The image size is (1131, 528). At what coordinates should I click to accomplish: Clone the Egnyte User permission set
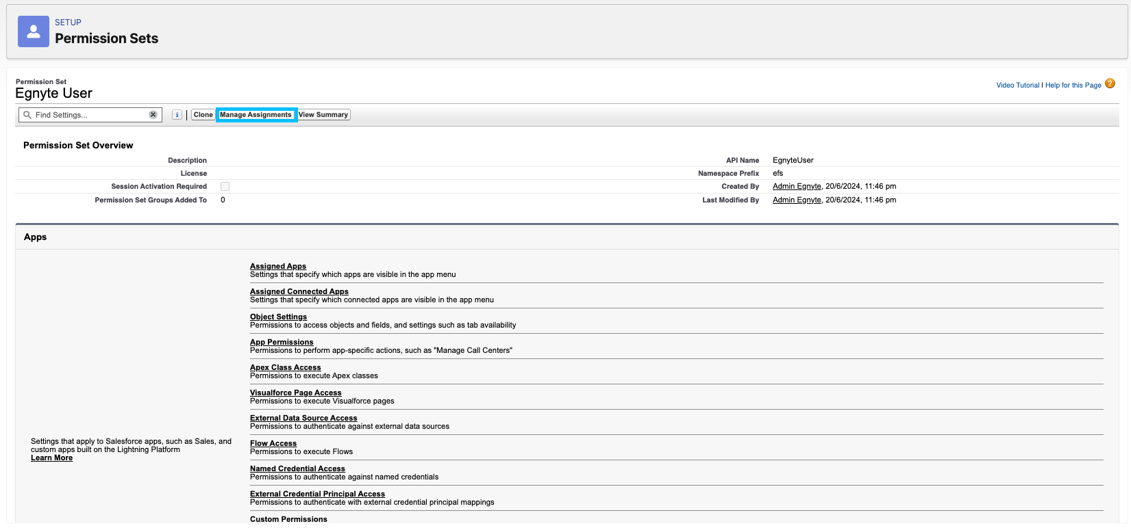(203, 115)
